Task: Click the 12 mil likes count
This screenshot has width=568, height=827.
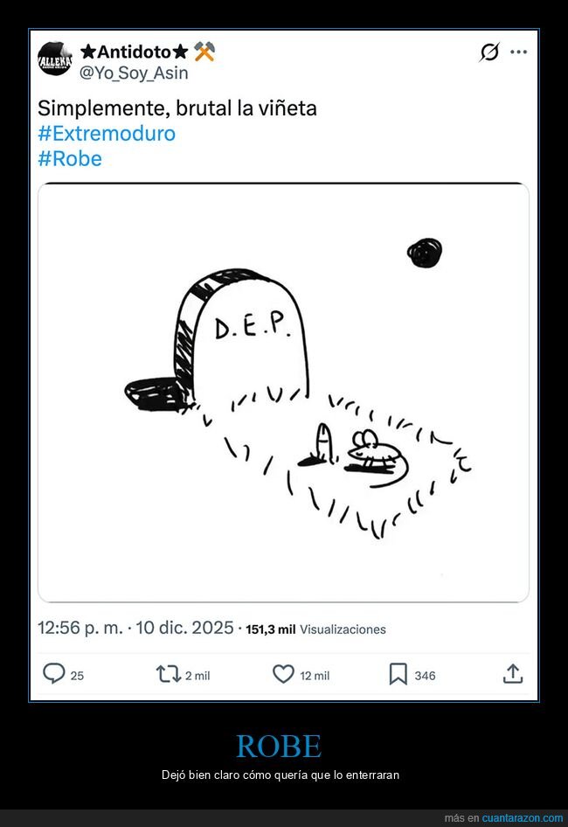Action: click(315, 675)
